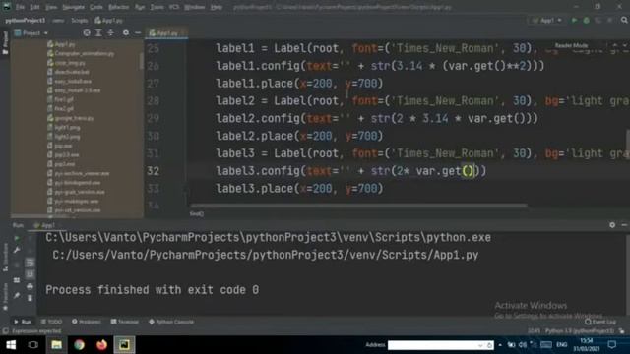Image resolution: width=630 pixels, height=354 pixels.
Task: Toggle Reader Mode in the editor
Action: click(x=571, y=45)
